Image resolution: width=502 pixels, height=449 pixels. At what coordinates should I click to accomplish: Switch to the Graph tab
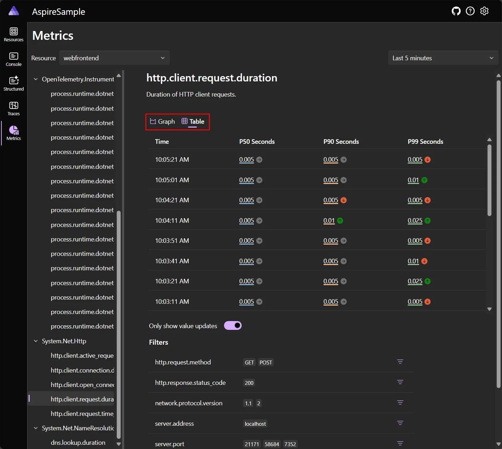point(162,121)
